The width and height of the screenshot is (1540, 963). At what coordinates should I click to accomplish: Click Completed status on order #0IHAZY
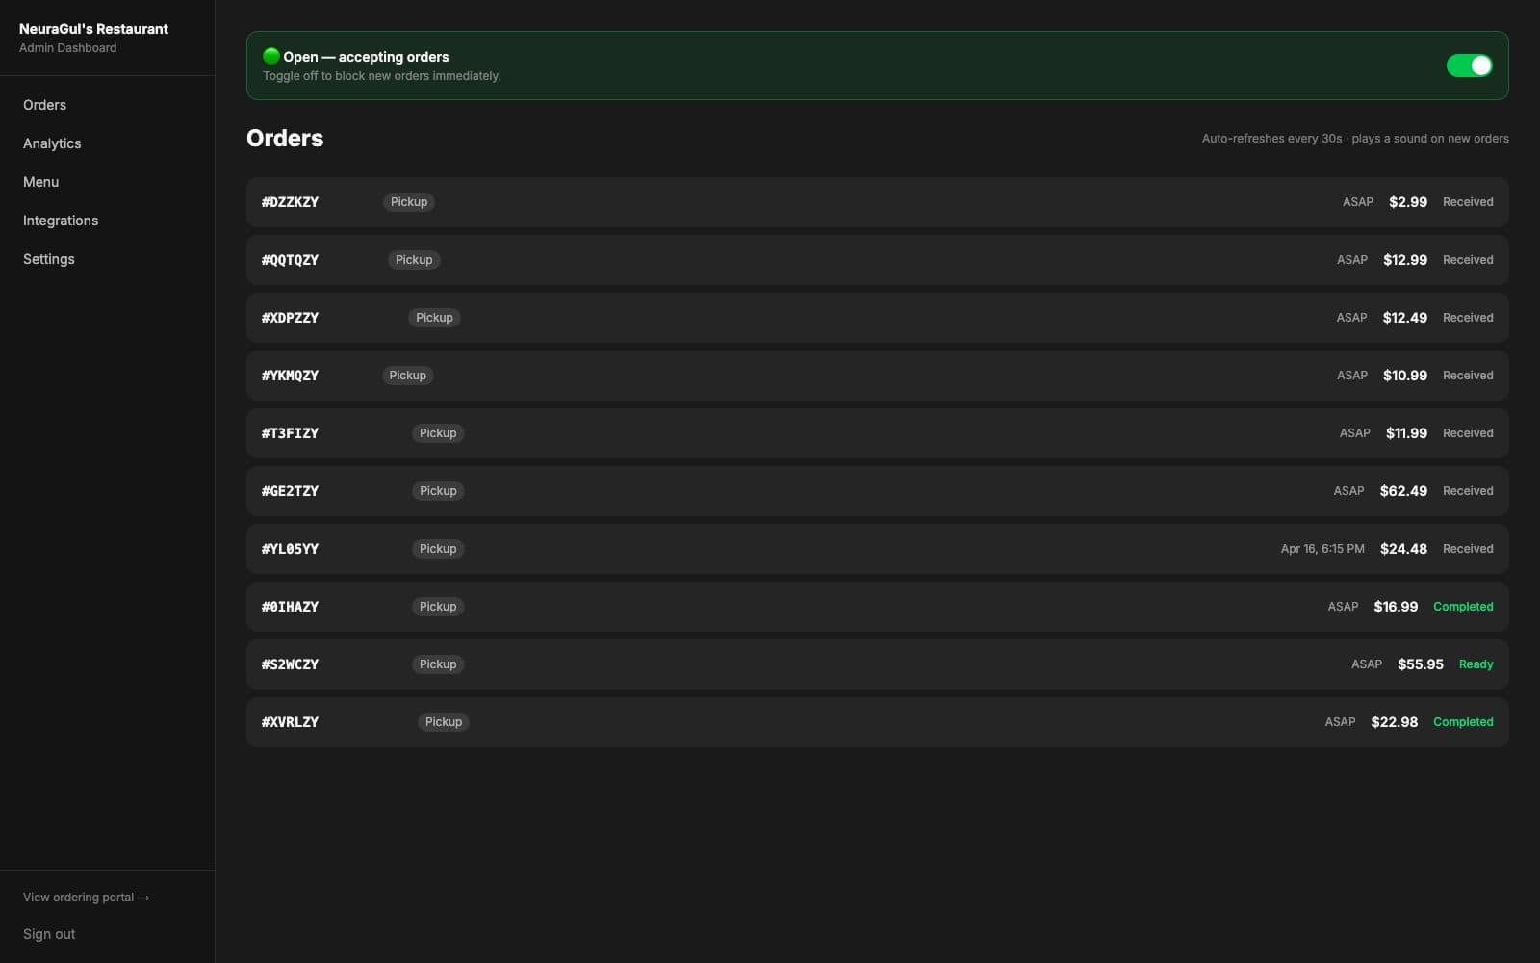1463,607
